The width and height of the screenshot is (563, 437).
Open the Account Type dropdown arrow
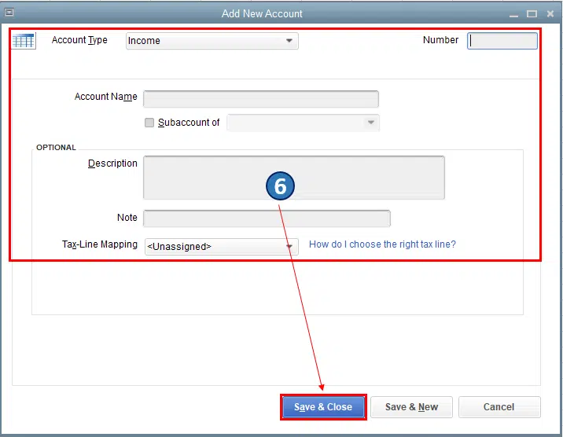click(x=289, y=41)
